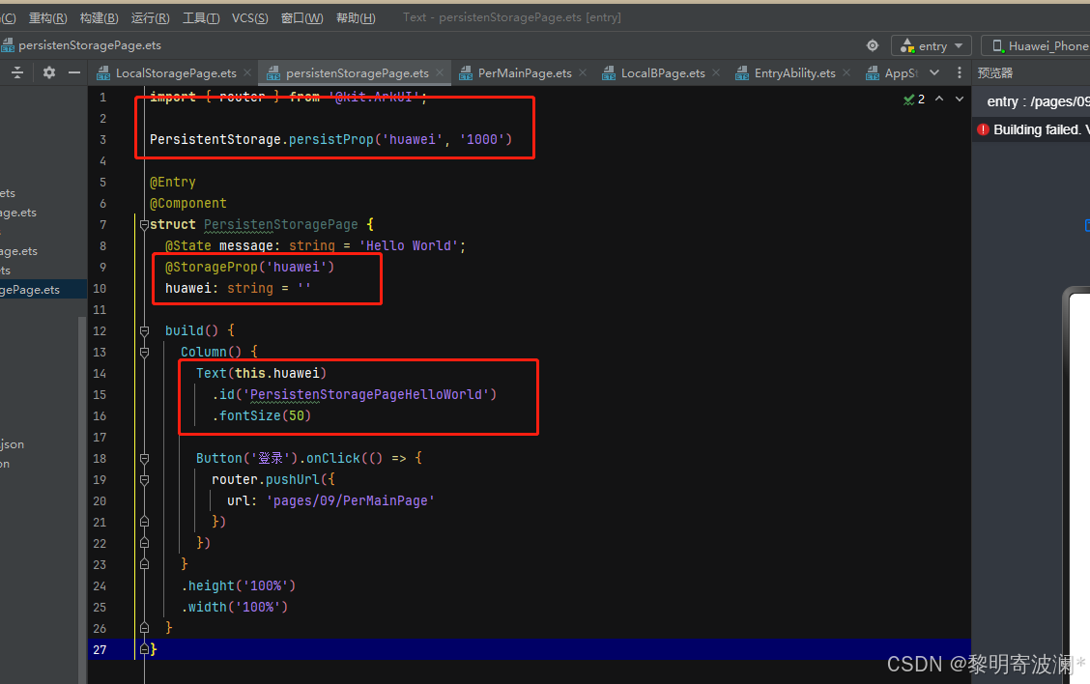Fold the Button onClick block
1090x684 pixels.
click(144, 459)
